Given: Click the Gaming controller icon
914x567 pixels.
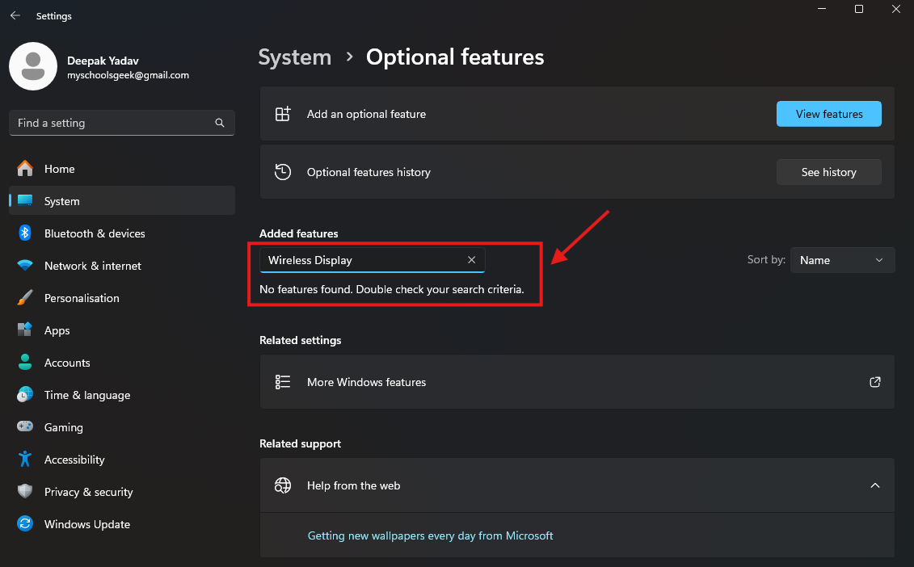Looking at the screenshot, I should pyautogui.click(x=25, y=426).
